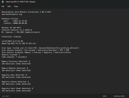Click the Internet Explorer version line
This screenshot has height=98, width=129.
coord(17,30)
